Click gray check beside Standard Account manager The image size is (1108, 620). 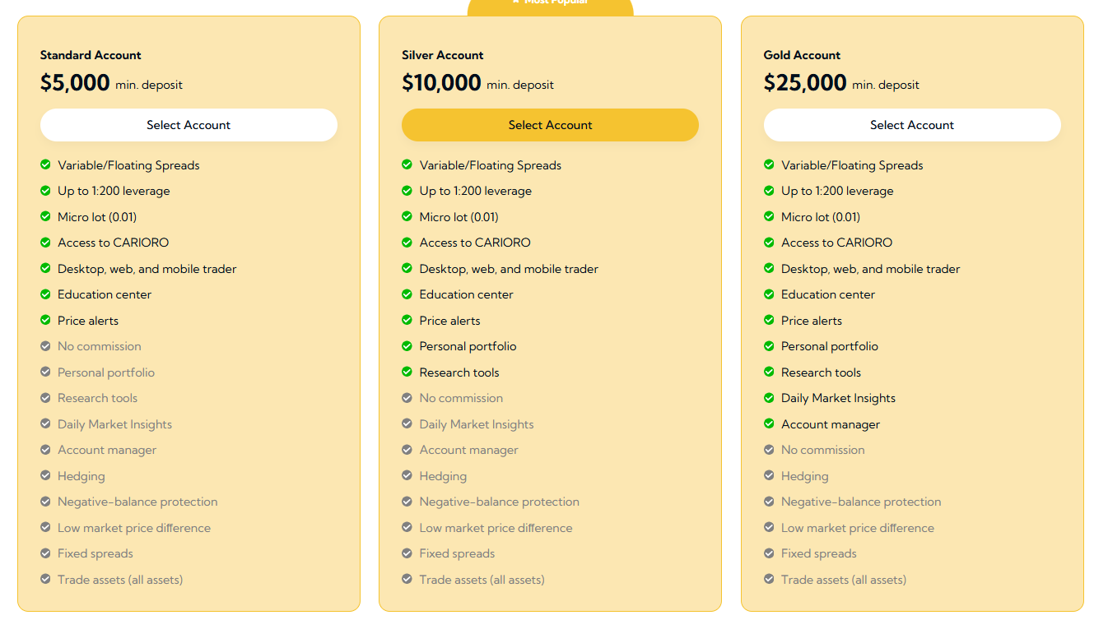coord(46,450)
